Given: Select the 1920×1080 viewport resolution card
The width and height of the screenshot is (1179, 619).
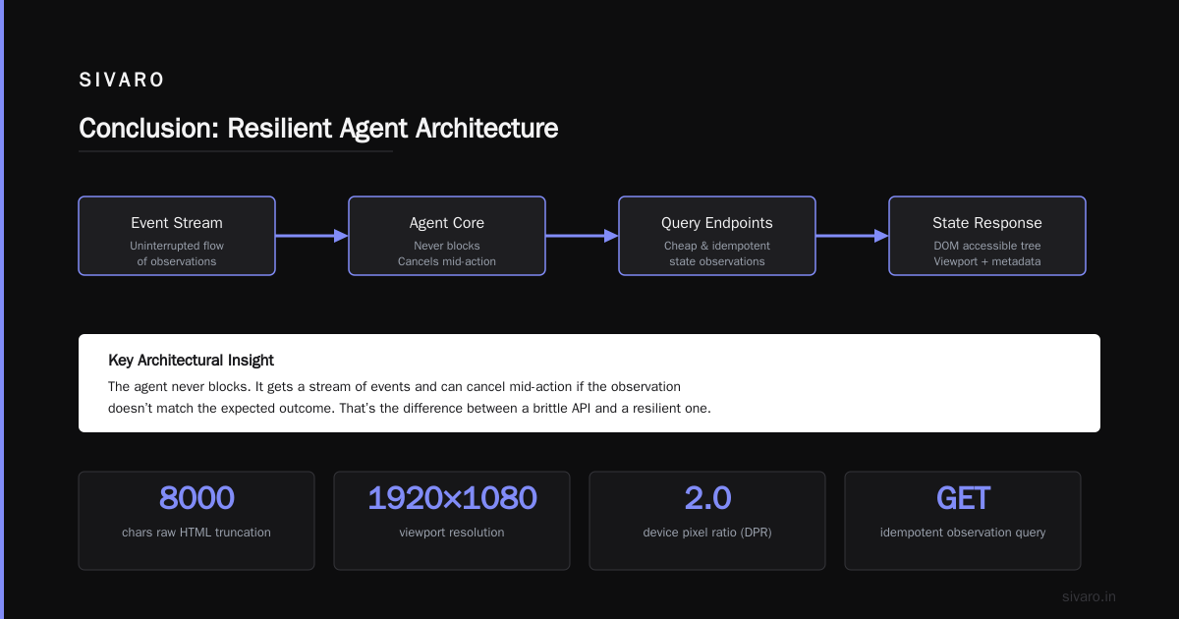Looking at the screenshot, I should (x=452, y=521).
